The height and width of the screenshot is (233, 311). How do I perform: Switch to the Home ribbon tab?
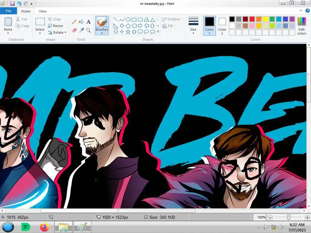(x=26, y=11)
